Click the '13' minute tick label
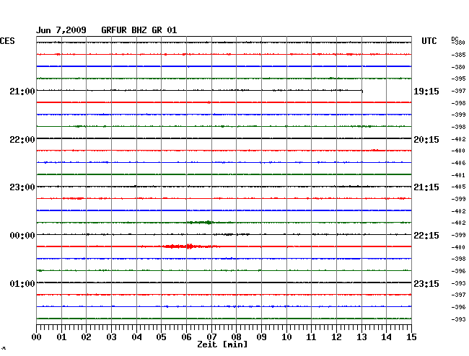The height and width of the screenshot is (356, 469). (361, 337)
